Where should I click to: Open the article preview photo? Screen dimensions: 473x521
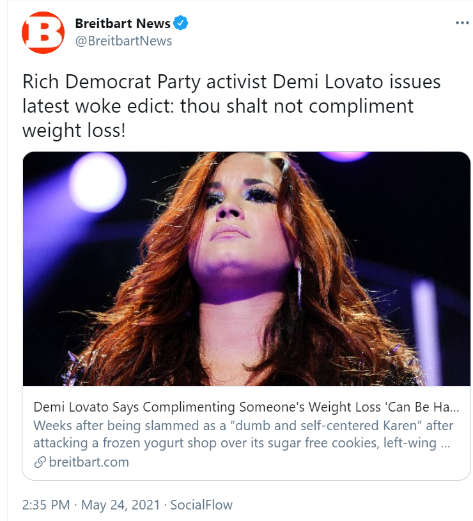pyautogui.click(x=246, y=269)
